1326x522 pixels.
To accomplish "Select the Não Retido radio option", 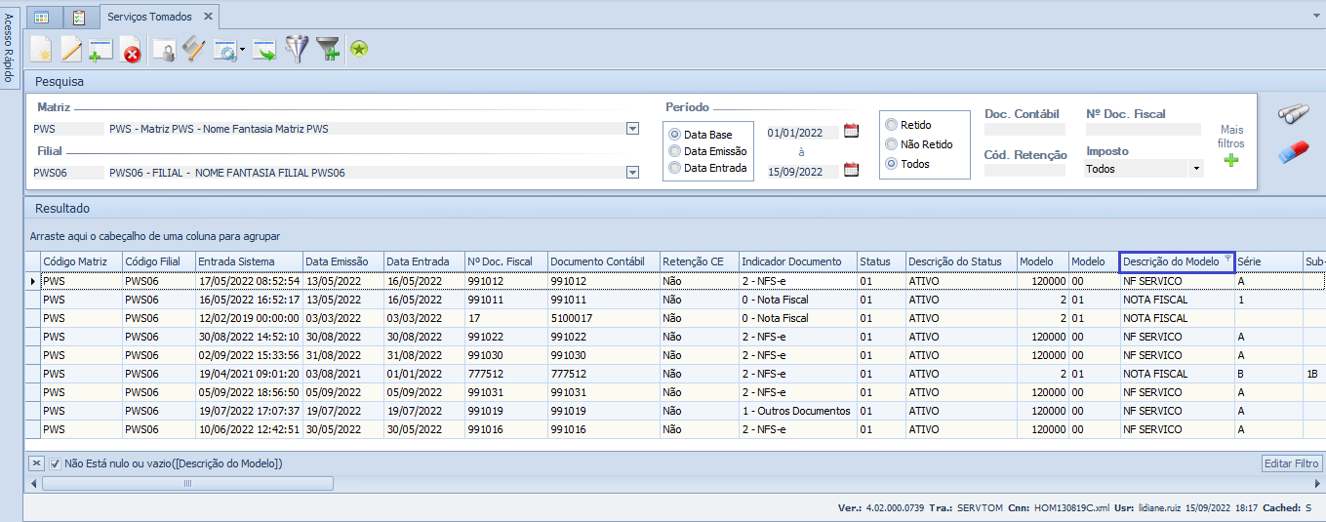I will [891, 144].
